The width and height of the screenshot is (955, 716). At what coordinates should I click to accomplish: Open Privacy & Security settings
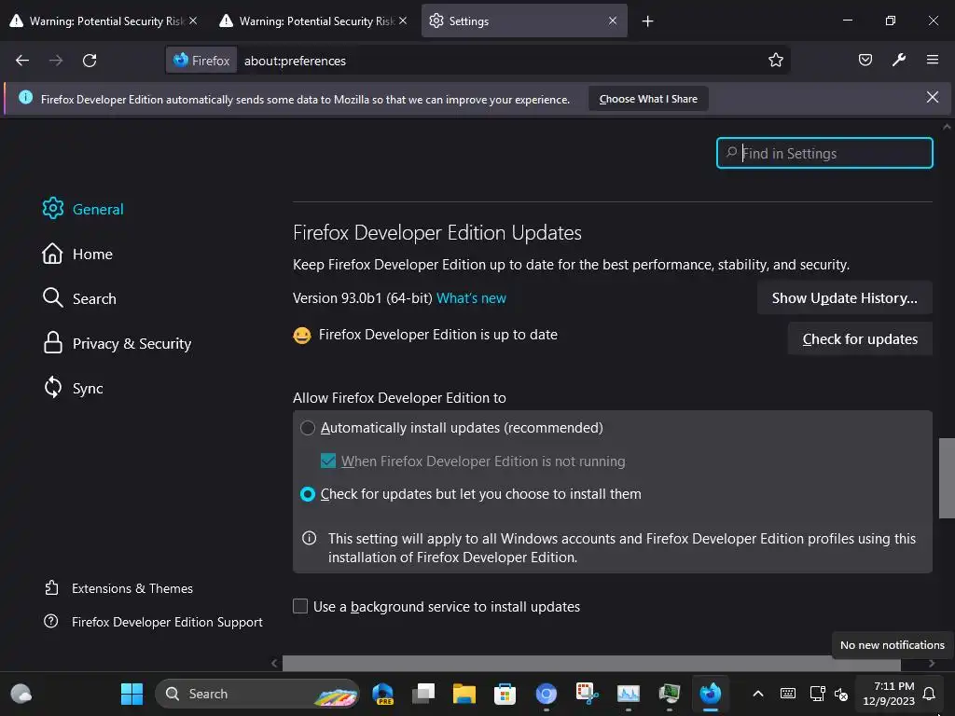pos(117,343)
